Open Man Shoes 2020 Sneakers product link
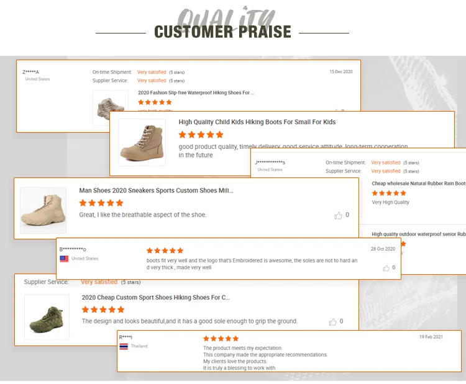466x384 pixels. (156, 191)
